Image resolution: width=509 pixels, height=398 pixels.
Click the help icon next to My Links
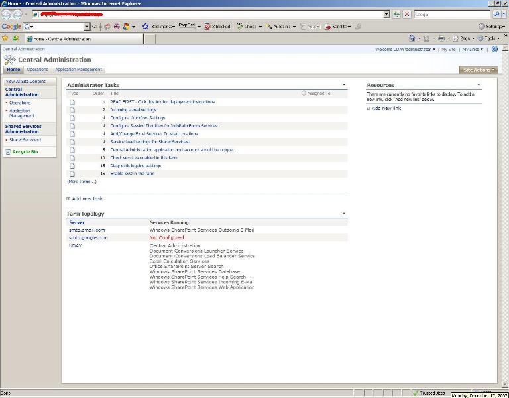tap(494, 49)
